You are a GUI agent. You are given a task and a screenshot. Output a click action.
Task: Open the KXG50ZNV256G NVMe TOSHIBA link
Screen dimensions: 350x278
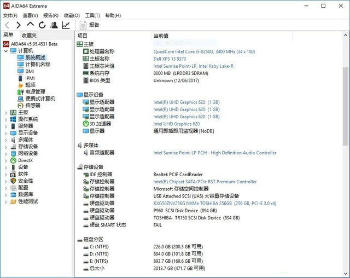point(215,204)
